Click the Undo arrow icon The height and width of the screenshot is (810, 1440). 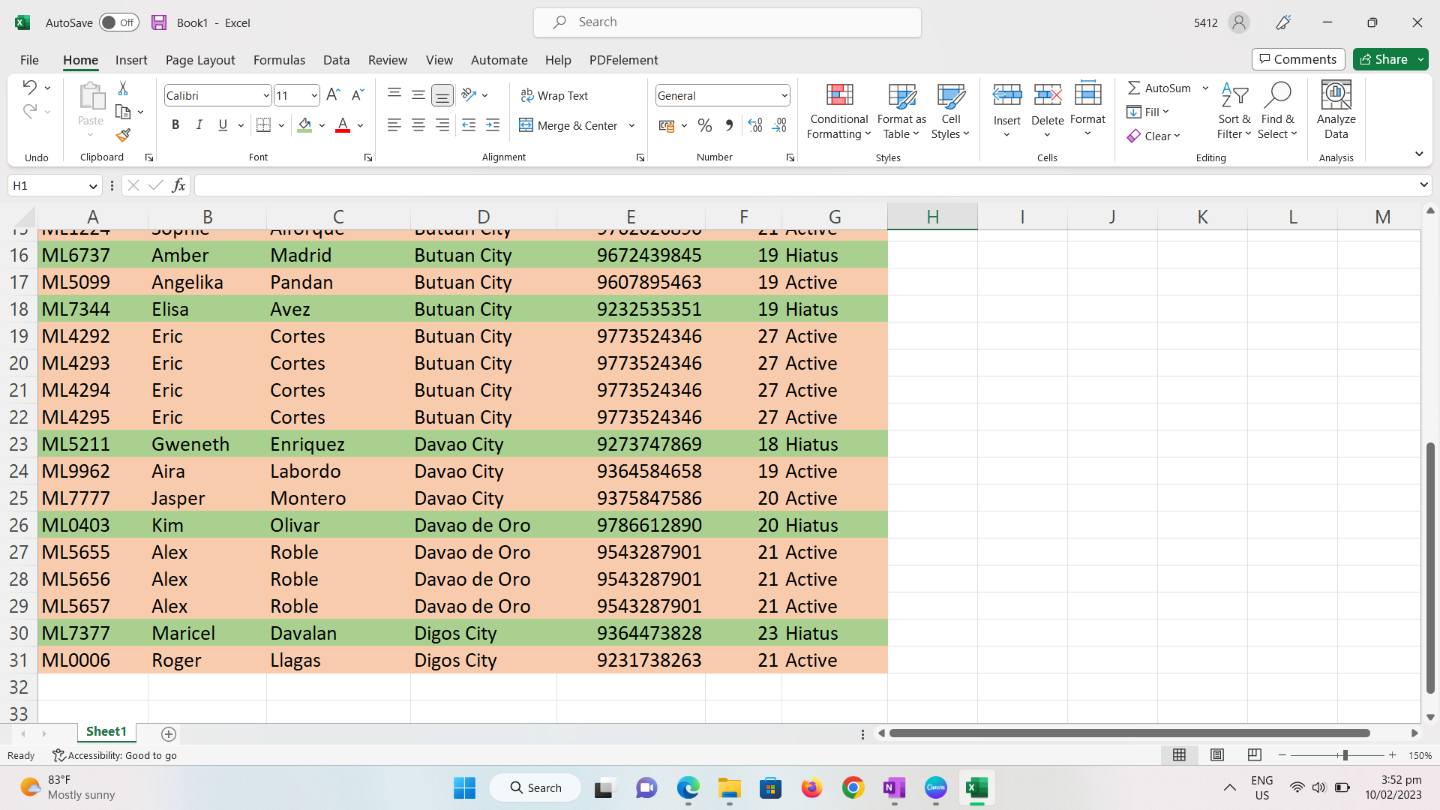[x=29, y=87]
